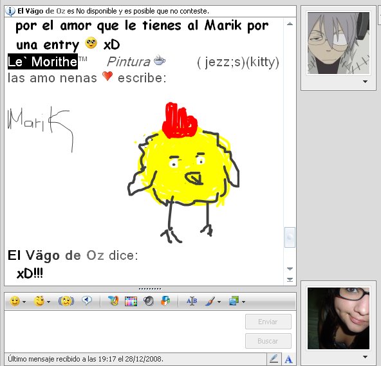Open the background pictures icon

coord(234,301)
